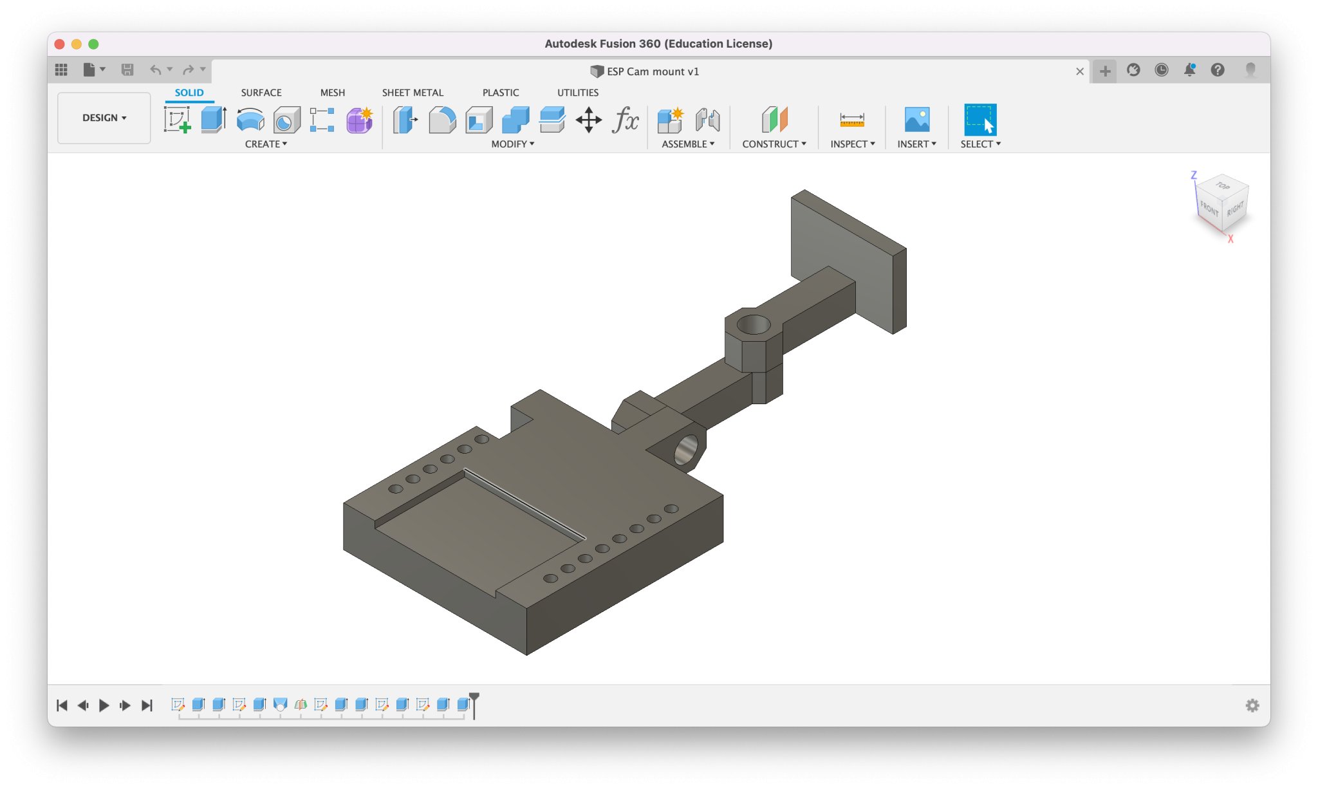
Task: Open the DESIGN workspace dropdown
Action: pos(104,118)
